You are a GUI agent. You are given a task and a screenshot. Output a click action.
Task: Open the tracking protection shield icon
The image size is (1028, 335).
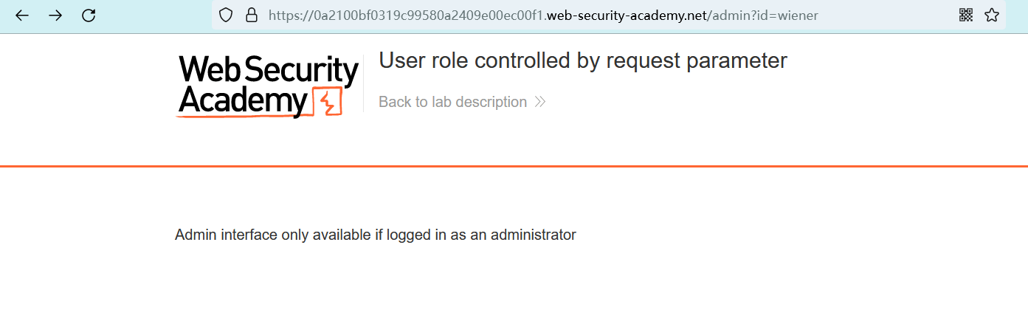click(x=227, y=15)
